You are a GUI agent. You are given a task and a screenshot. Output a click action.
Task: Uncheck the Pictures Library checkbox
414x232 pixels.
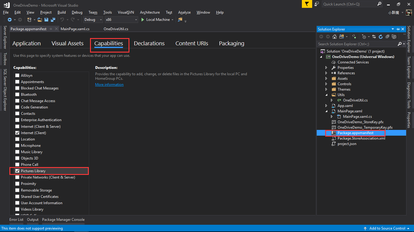coord(17,171)
